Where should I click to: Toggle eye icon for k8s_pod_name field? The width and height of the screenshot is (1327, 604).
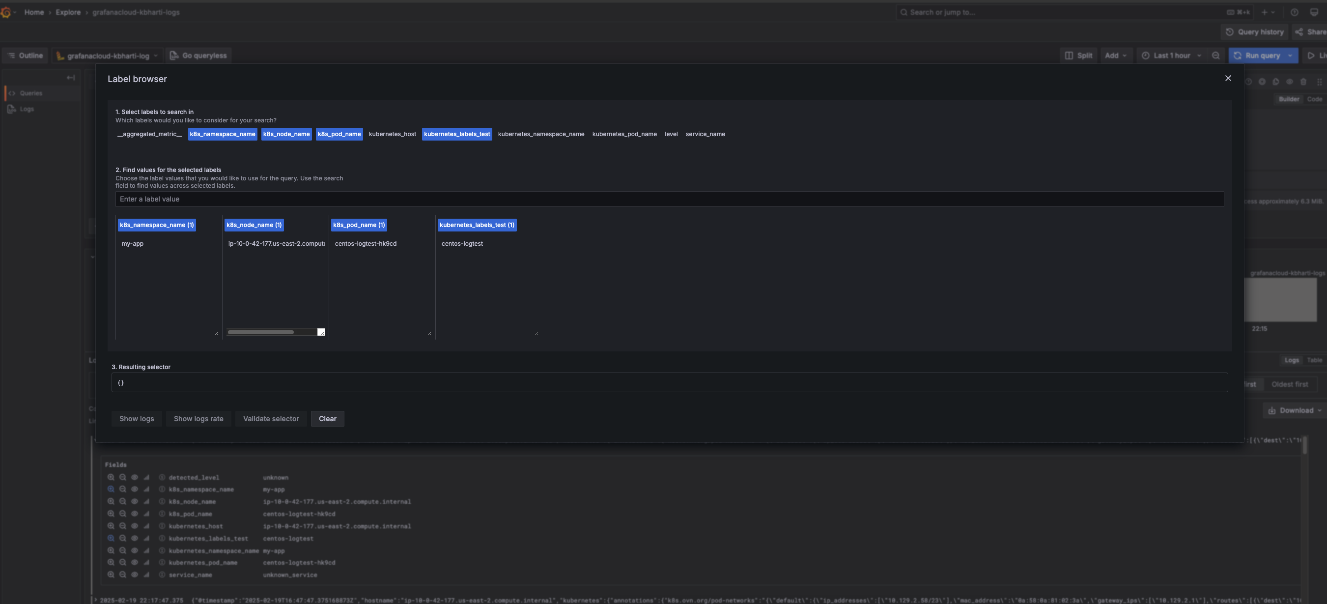pyautogui.click(x=135, y=514)
